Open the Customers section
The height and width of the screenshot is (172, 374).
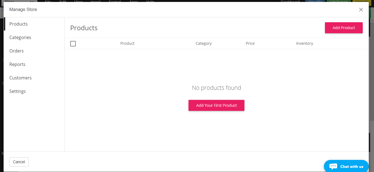coord(20,78)
